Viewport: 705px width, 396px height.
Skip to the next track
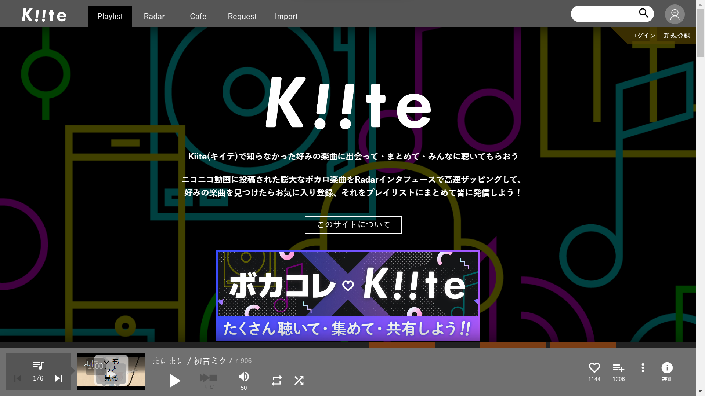click(59, 378)
